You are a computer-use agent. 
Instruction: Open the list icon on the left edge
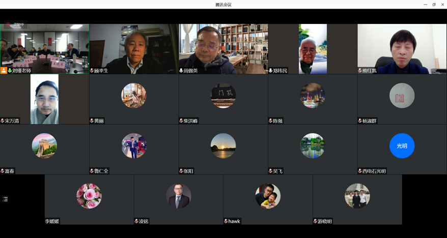pos(5,199)
